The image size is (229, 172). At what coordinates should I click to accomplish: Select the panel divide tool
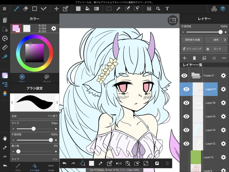coord(149,9)
